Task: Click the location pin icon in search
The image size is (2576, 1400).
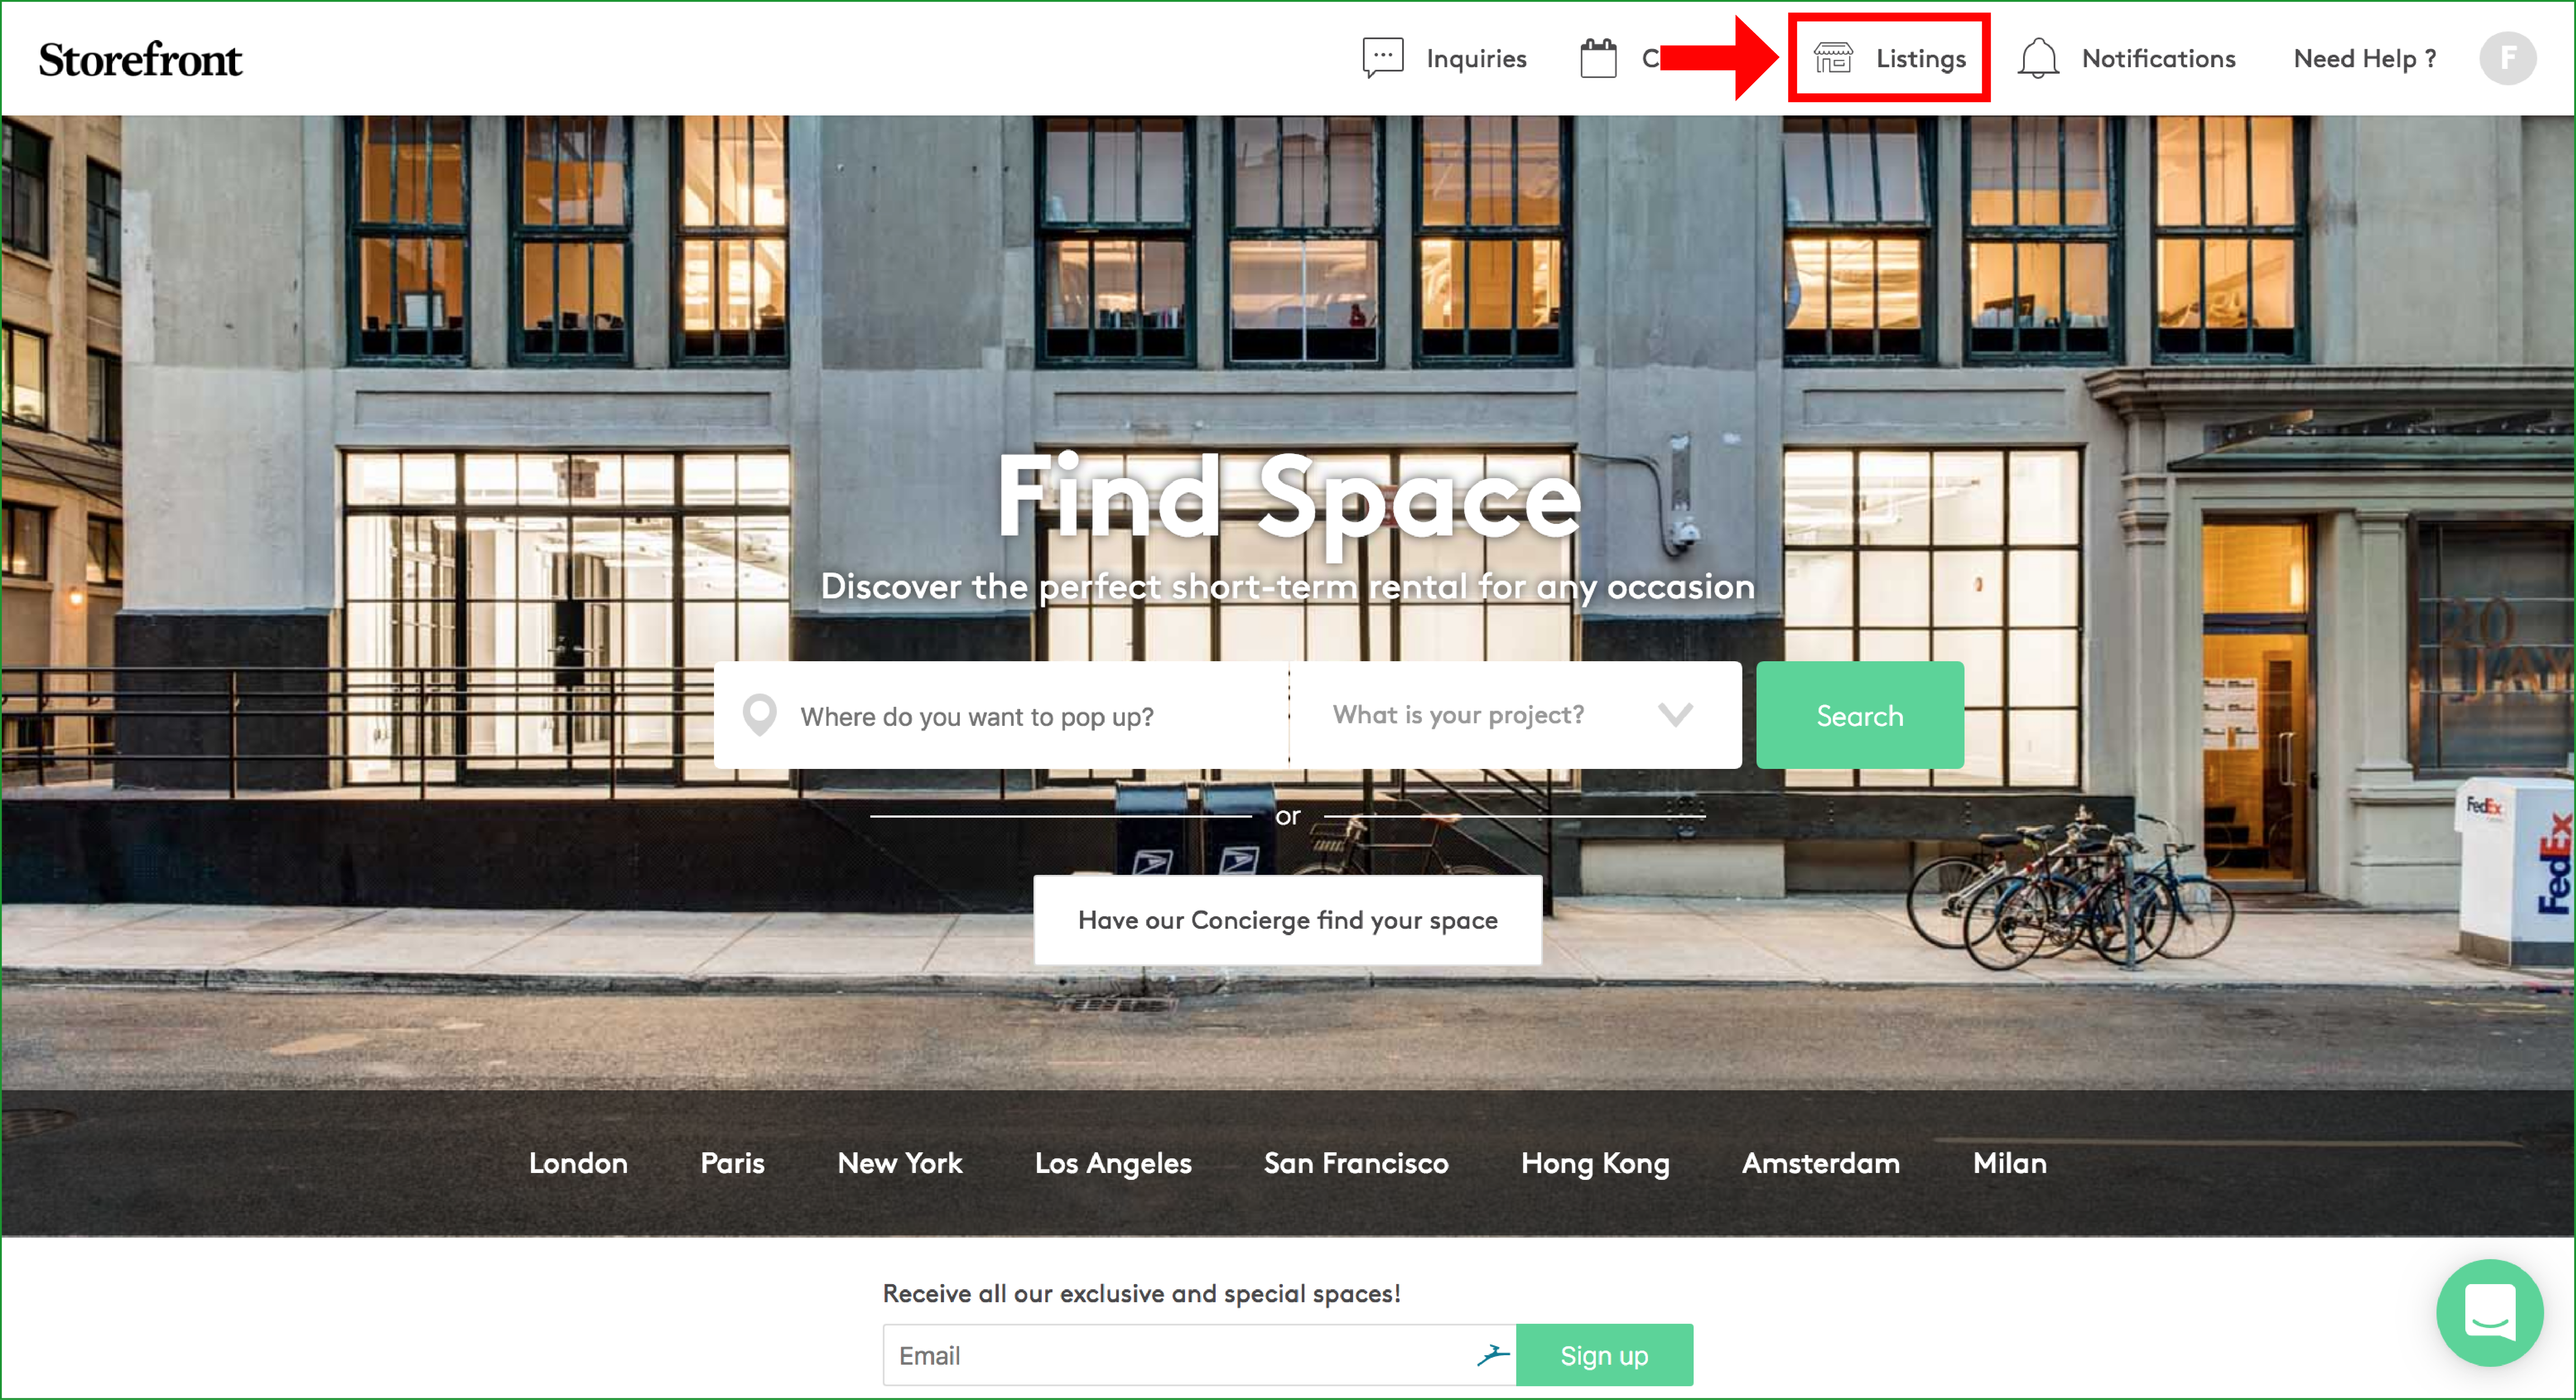Action: click(x=760, y=715)
